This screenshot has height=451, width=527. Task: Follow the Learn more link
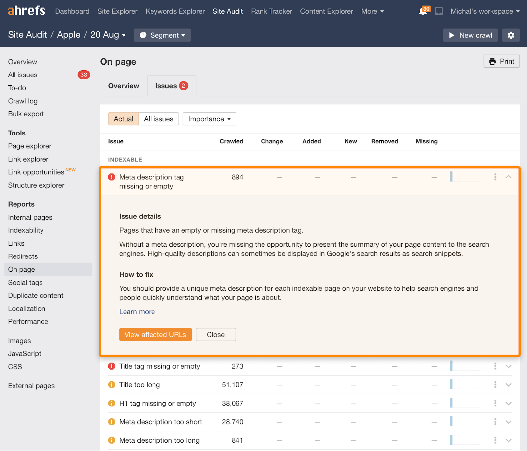[x=137, y=312]
